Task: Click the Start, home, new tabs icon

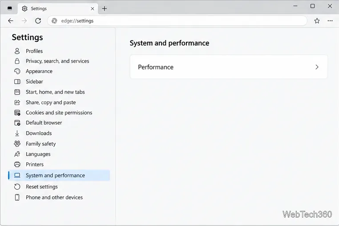Action: [x=17, y=92]
